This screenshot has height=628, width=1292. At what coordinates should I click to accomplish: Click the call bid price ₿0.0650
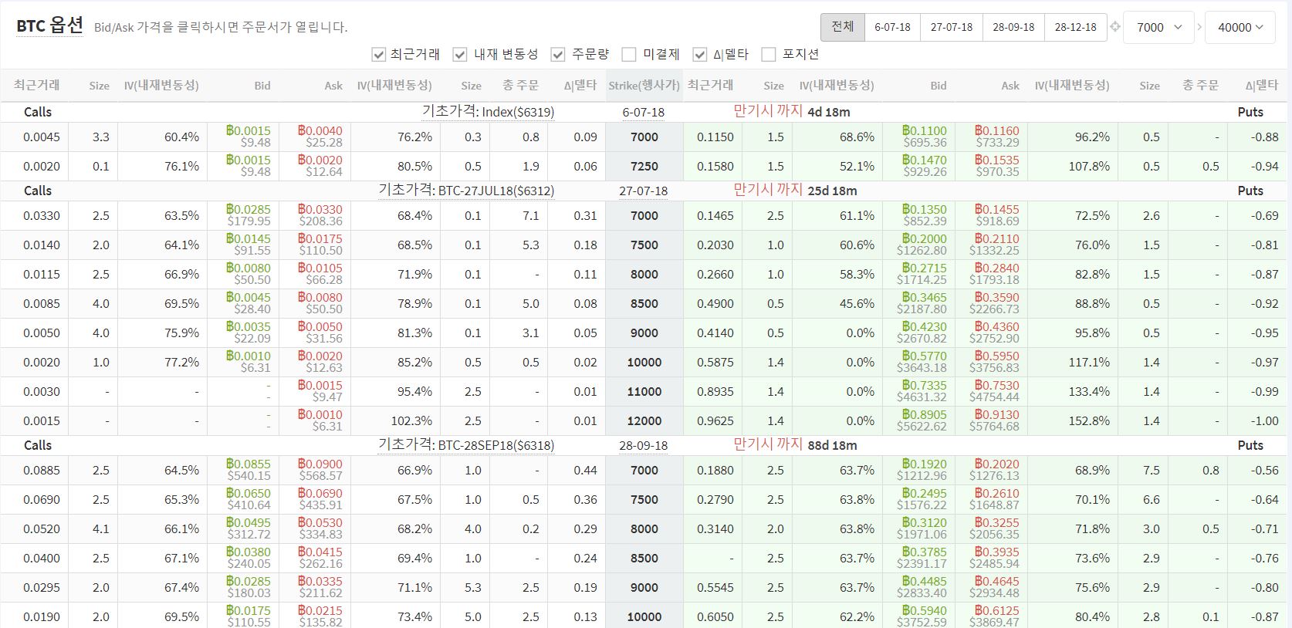(249, 494)
